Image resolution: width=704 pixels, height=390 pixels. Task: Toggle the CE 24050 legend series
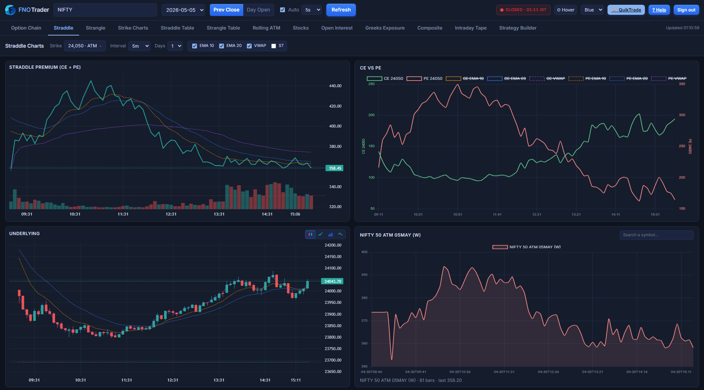(385, 78)
